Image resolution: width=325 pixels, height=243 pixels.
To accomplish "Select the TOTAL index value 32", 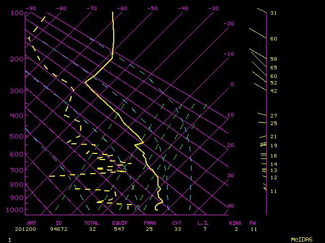I will [92, 229].
